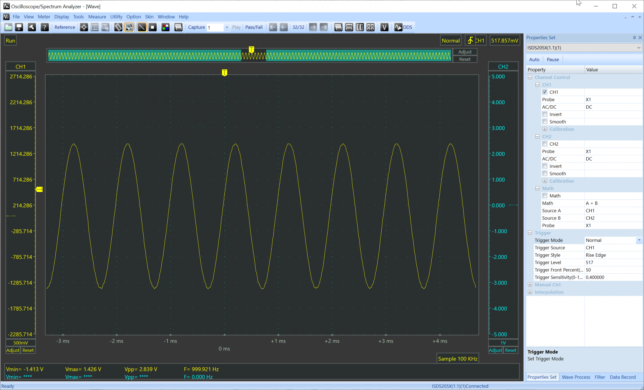Screen dimensions: 644x390
Task: Open the Trigger Mode dropdown arrow
Action: tap(639, 240)
